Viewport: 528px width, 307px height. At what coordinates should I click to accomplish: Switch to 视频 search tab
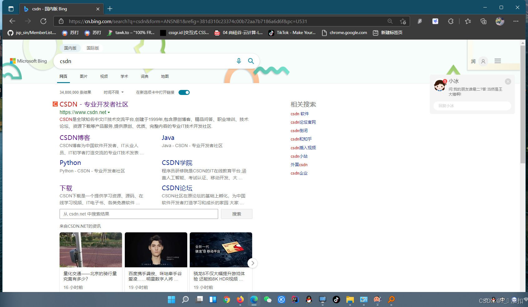[104, 77]
